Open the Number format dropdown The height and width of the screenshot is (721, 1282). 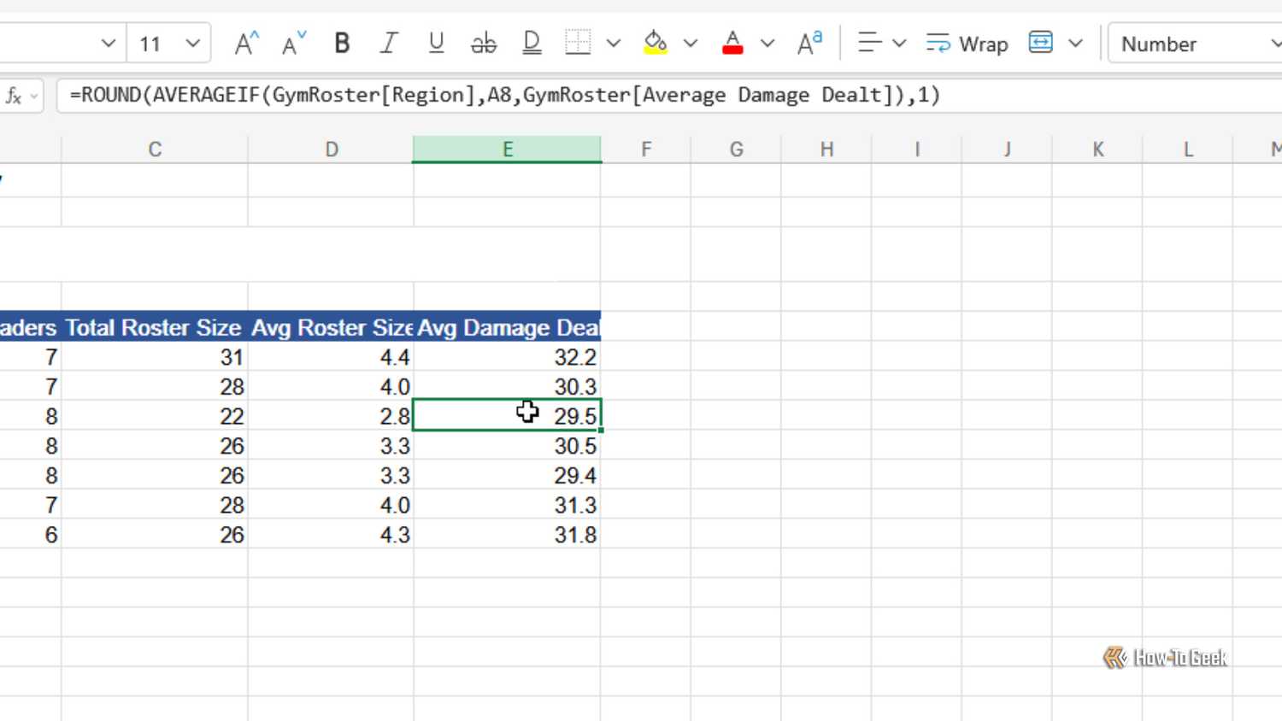[x=1195, y=44]
